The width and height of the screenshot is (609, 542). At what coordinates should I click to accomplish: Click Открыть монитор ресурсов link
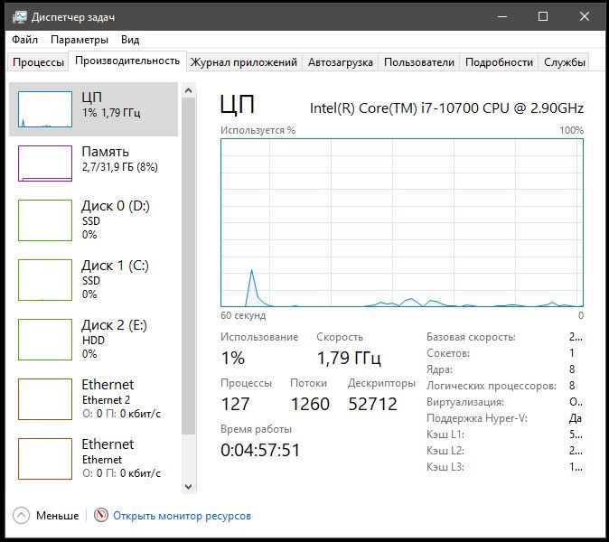pyautogui.click(x=182, y=516)
